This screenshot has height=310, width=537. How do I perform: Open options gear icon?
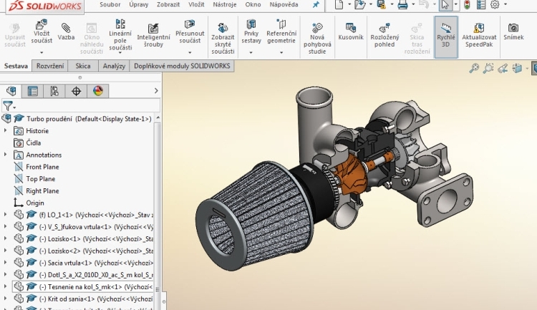point(495,5)
